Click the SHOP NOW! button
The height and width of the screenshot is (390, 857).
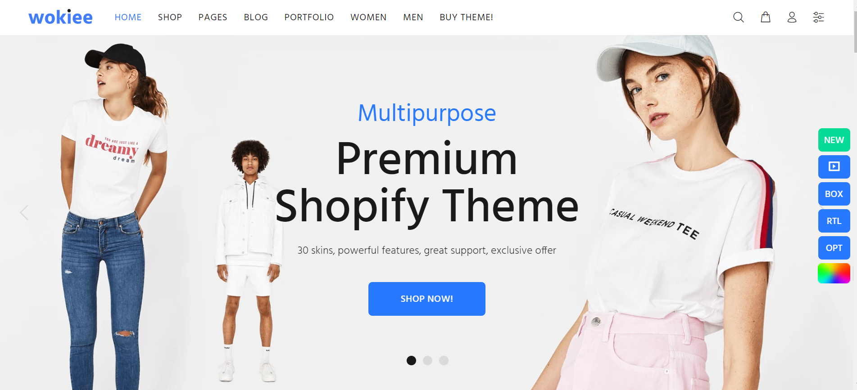[x=427, y=299]
